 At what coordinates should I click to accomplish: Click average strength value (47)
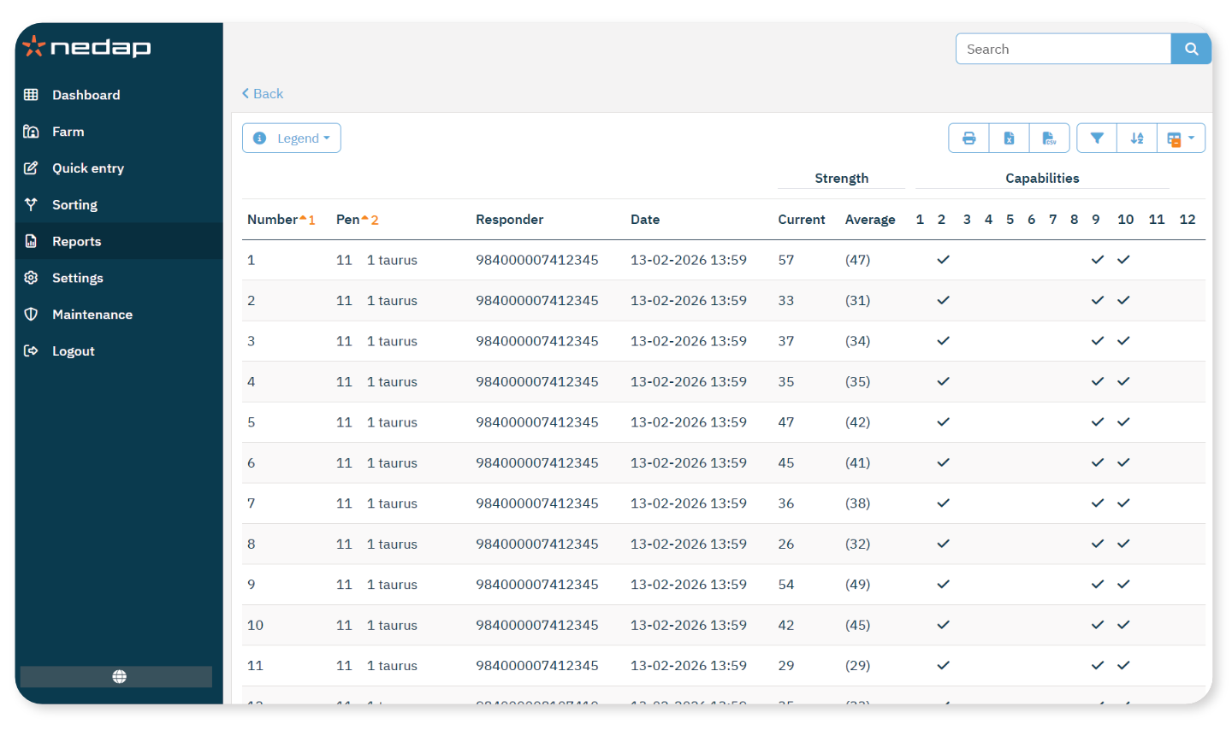[x=858, y=260]
